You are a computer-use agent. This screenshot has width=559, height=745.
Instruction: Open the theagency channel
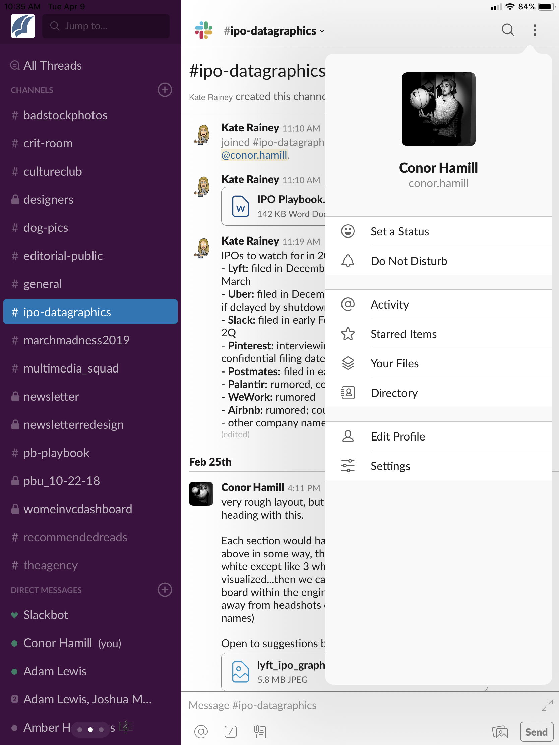pyautogui.click(x=90, y=565)
